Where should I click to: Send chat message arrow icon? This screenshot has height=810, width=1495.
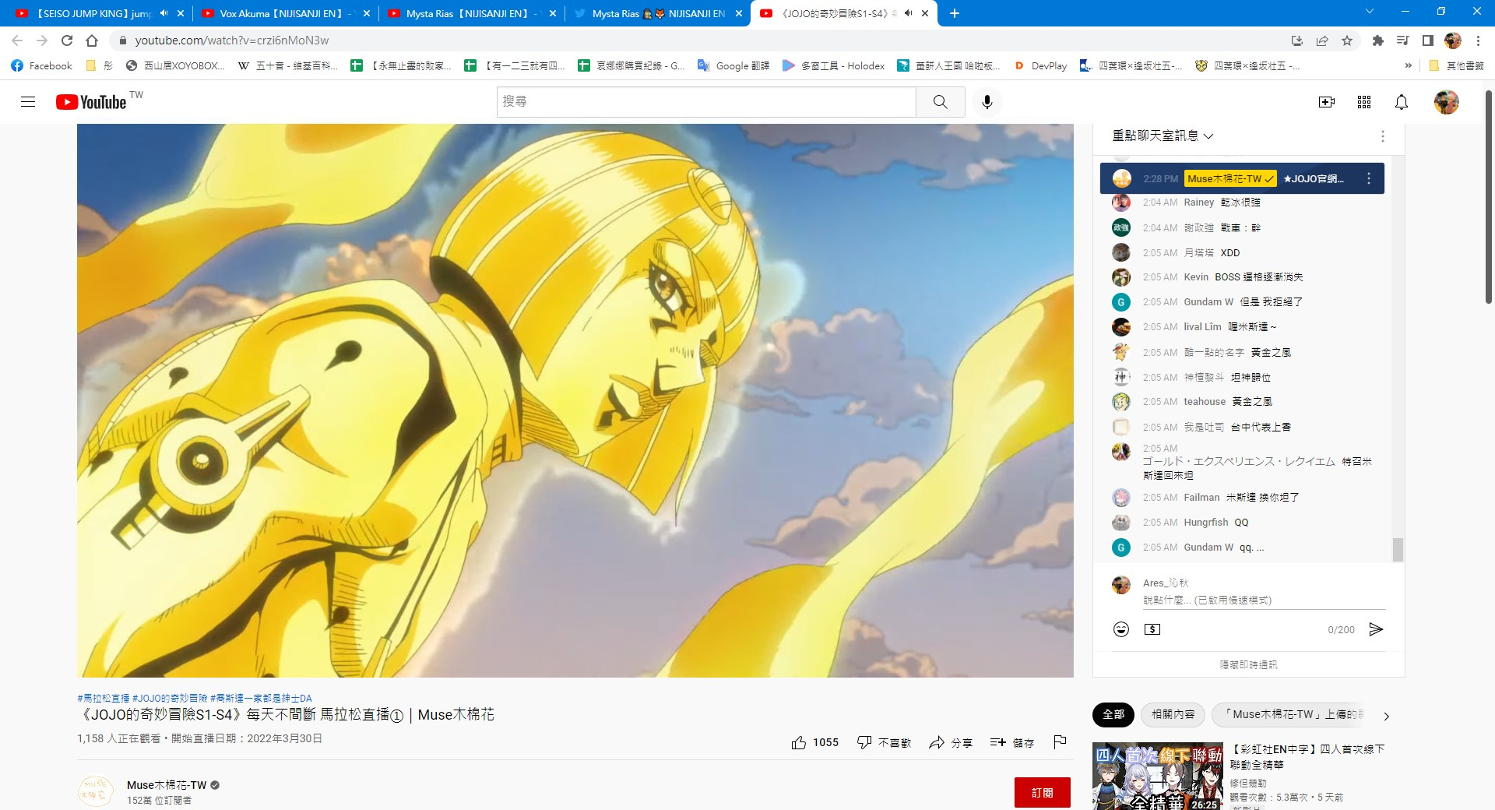click(x=1376, y=629)
